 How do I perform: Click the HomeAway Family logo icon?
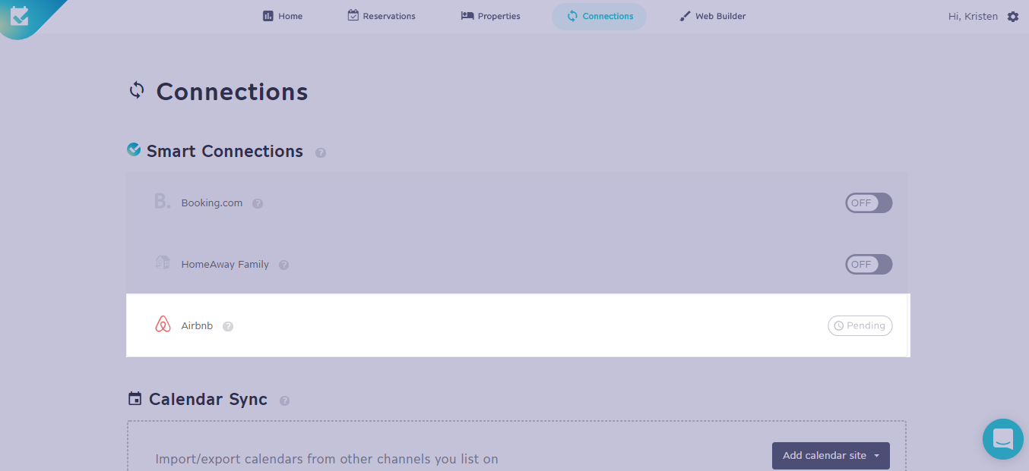pos(163,262)
